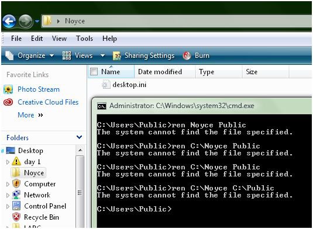Show More favorite links

30,115
